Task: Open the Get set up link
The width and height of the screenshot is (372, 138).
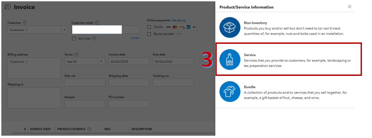Action: [179, 20]
